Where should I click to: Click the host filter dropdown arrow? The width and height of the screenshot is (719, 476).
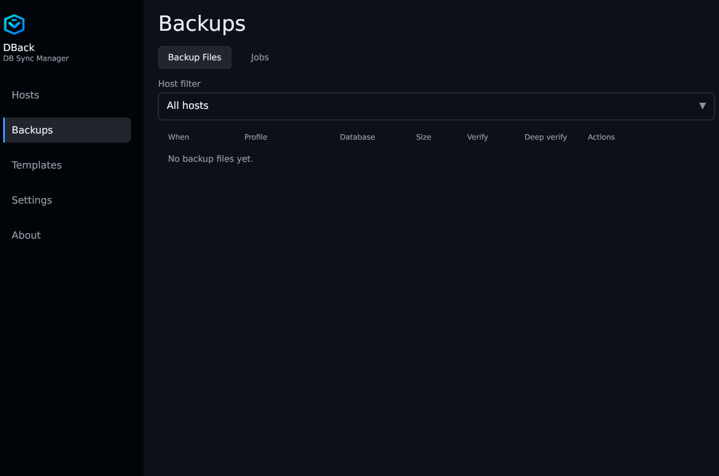click(702, 106)
